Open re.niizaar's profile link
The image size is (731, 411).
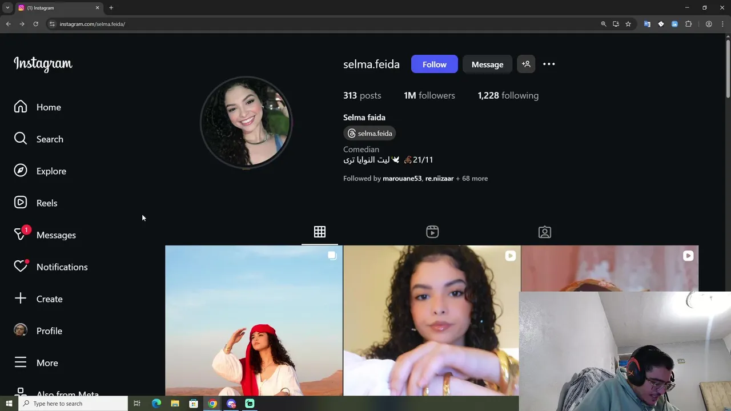tap(439, 179)
